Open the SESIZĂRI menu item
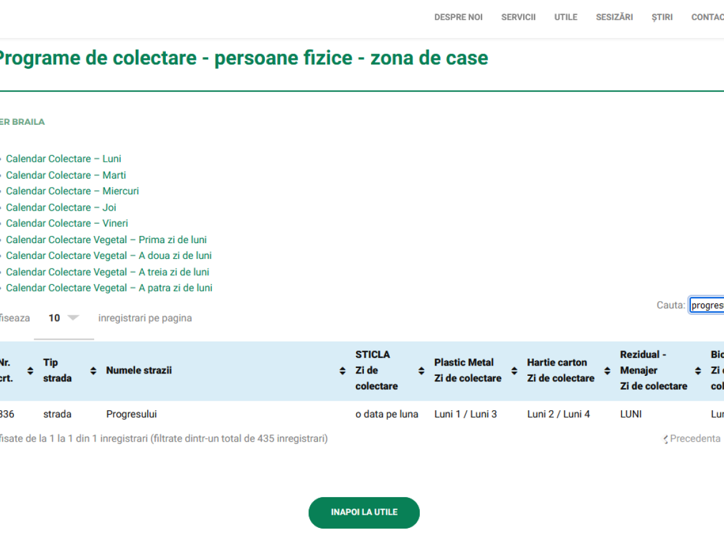724x543 pixels. pyautogui.click(x=614, y=17)
